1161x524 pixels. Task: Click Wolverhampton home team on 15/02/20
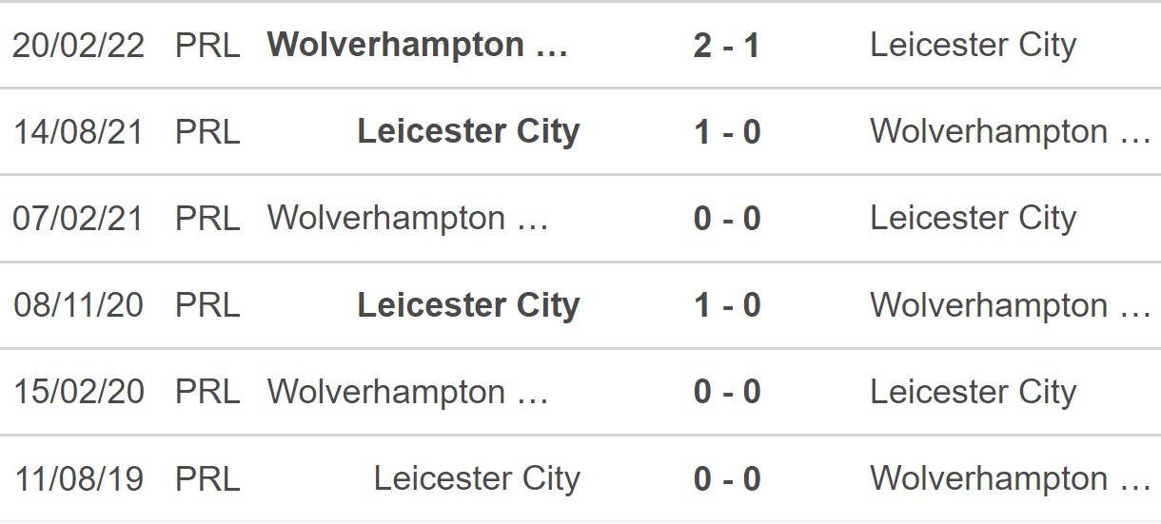coord(408,392)
